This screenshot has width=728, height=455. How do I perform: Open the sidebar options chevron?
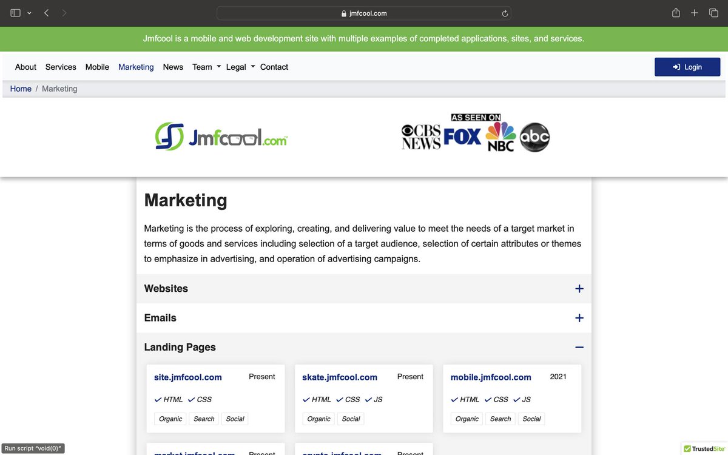[29, 13]
